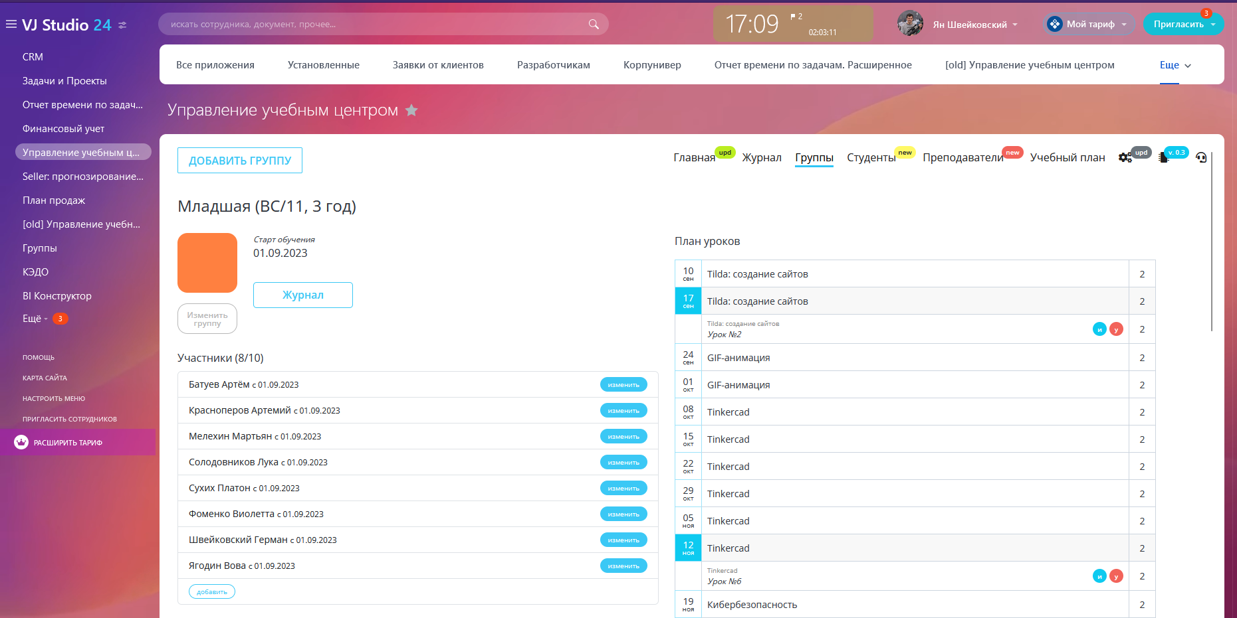Expand the Ещё section in left sidebar

point(35,319)
